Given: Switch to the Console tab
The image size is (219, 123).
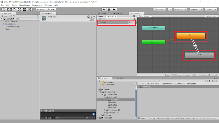Looking at the screenshot, I should coord(119,78).
